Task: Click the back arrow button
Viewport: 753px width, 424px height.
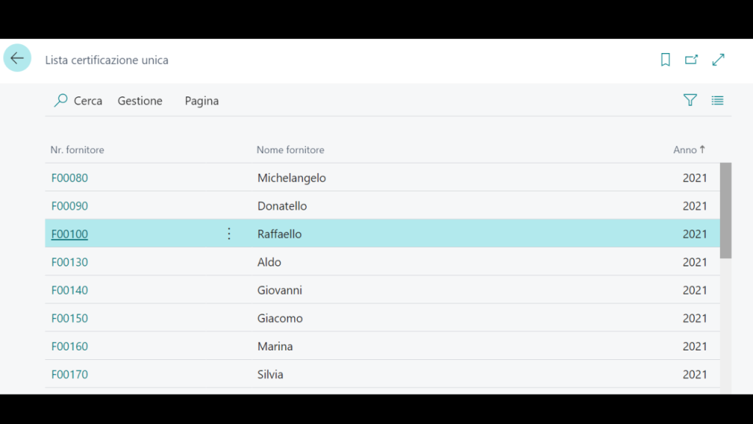Action: (x=17, y=58)
